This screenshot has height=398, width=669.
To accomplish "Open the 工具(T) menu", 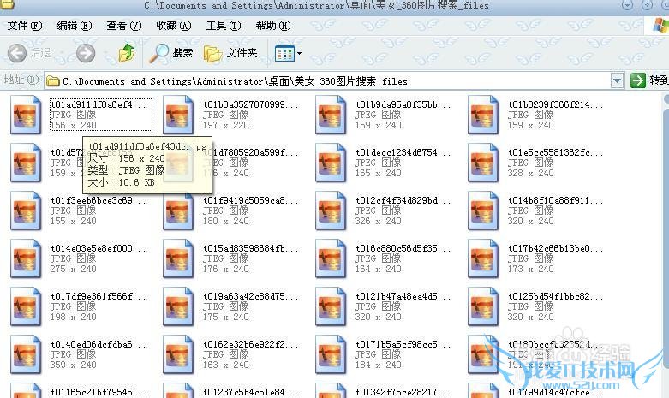I will click(x=224, y=26).
